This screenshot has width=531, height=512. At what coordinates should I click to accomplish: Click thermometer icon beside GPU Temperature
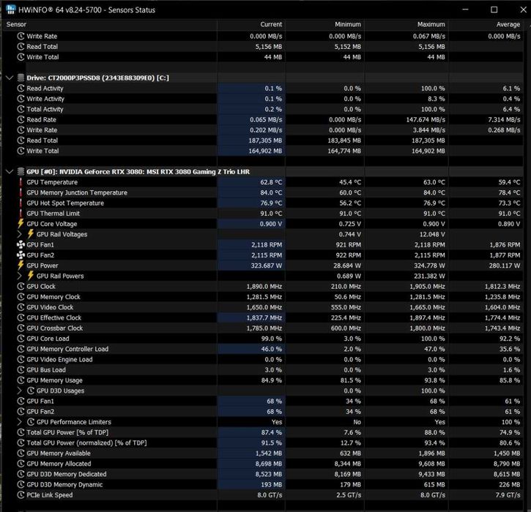[21, 182]
